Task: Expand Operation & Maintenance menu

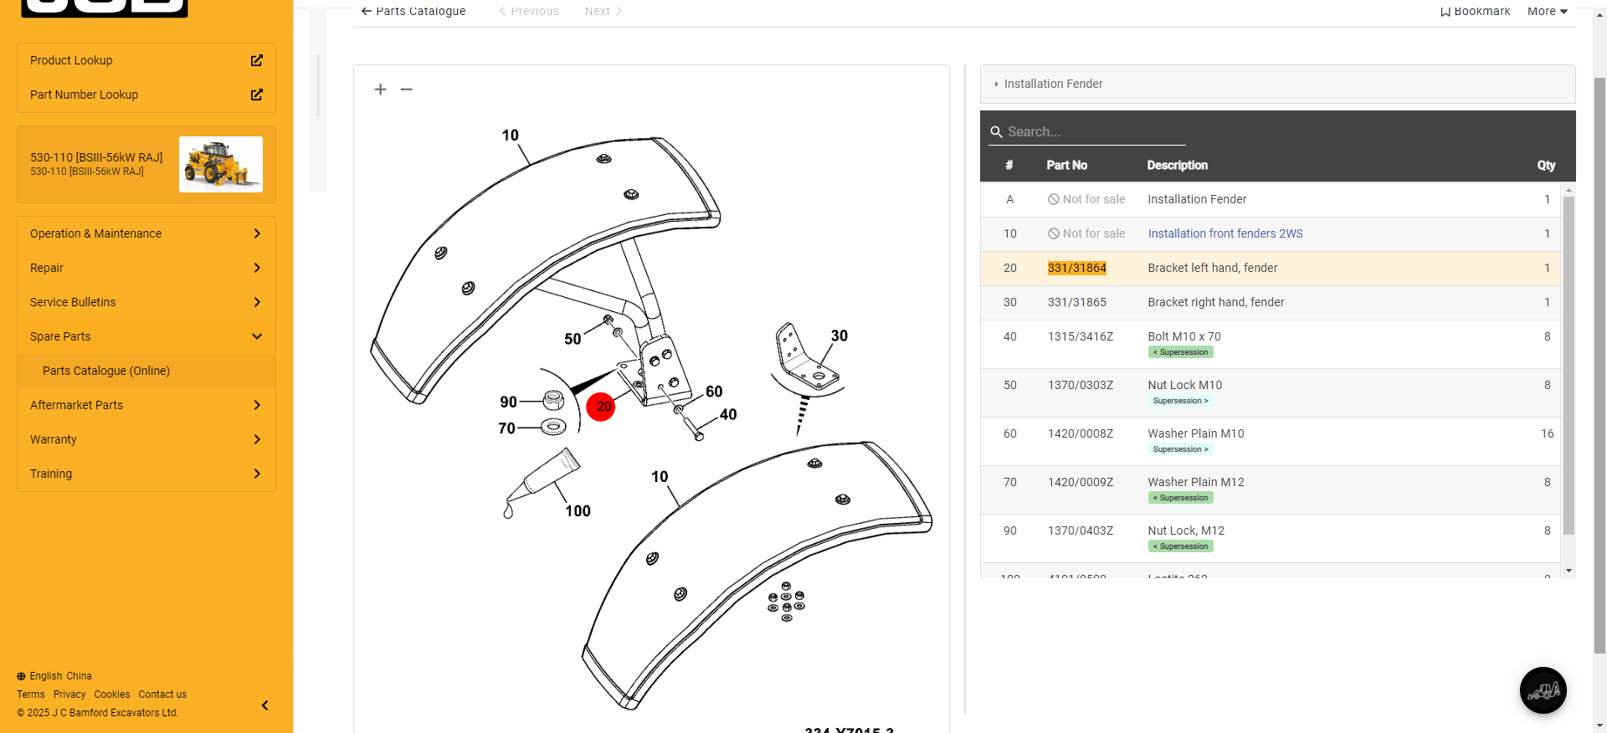Action: pos(146,233)
